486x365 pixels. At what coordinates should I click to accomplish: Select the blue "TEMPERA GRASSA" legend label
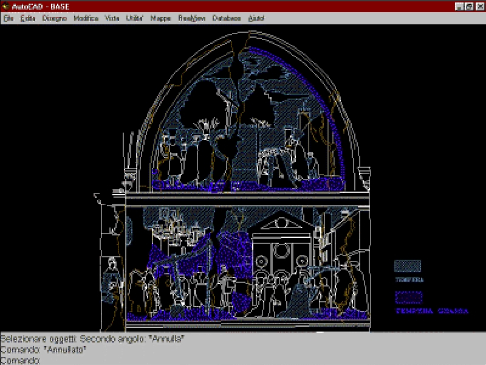tap(433, 311)
